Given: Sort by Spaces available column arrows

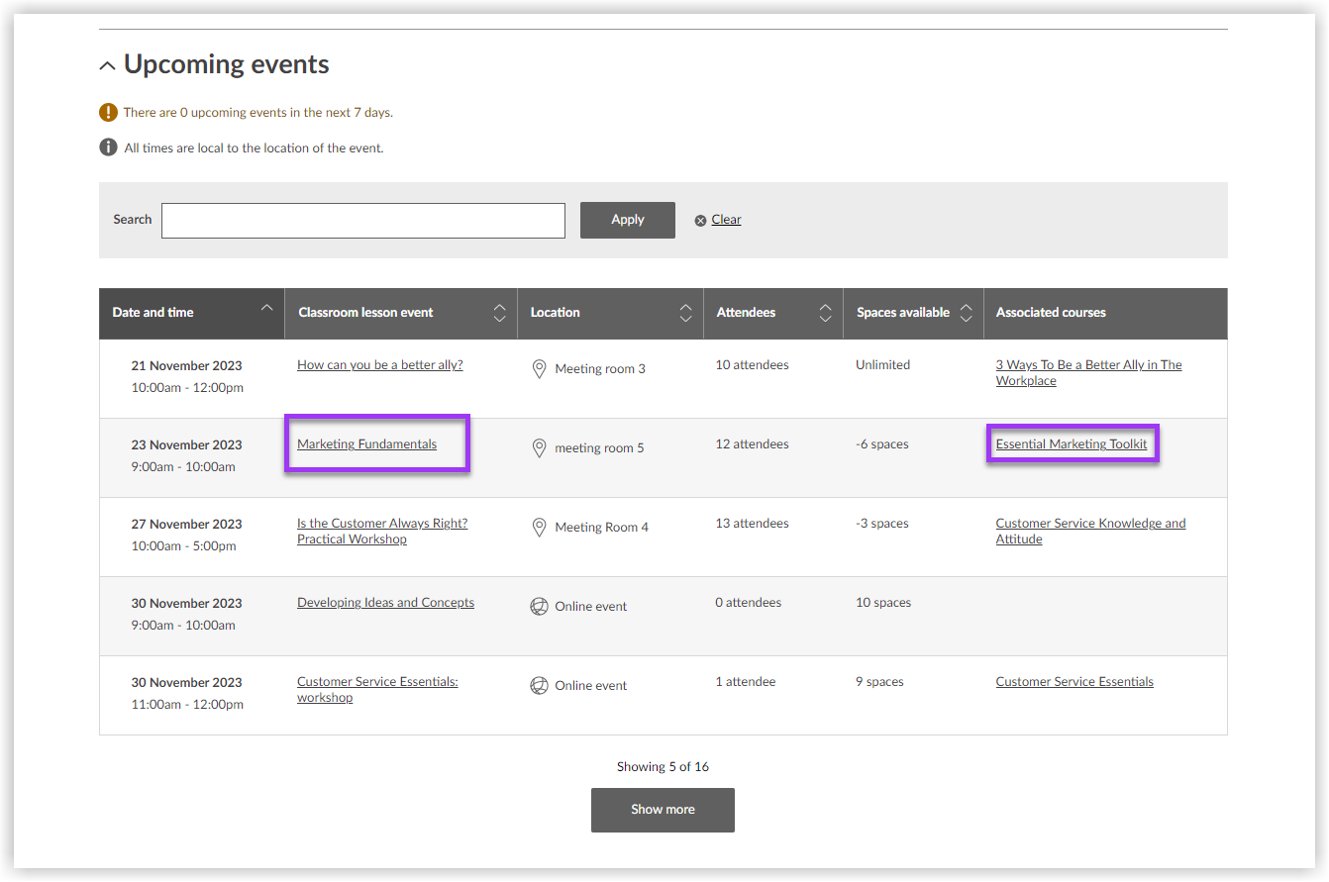Looking at the screenshot, I should (x=966, y=313).
